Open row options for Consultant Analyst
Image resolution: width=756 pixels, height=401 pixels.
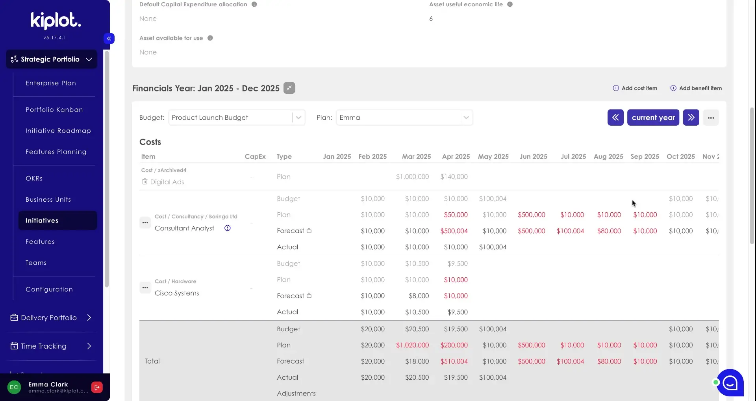pyautogui.click(x=145, y=223)
